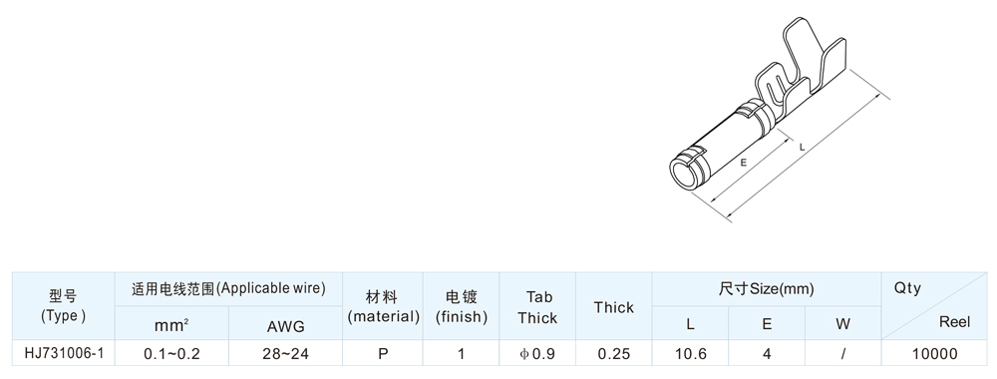The height and width of the screenshot is (379, 997).
Task: Click the HJ731006-1 type cell
Action: tap(64, 353)
